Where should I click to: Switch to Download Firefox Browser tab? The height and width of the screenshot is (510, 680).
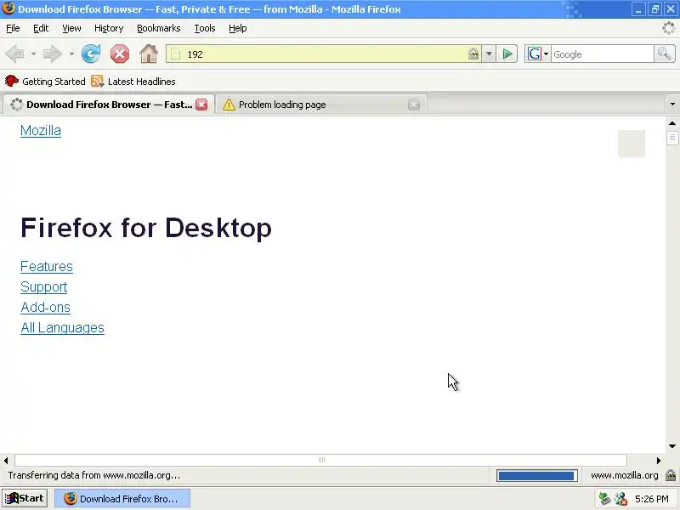109,105
